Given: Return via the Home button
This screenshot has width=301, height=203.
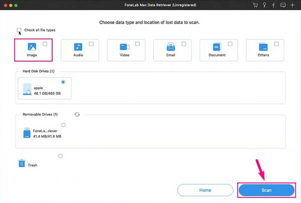Looking at the screenshot, I should coord(205,190).
